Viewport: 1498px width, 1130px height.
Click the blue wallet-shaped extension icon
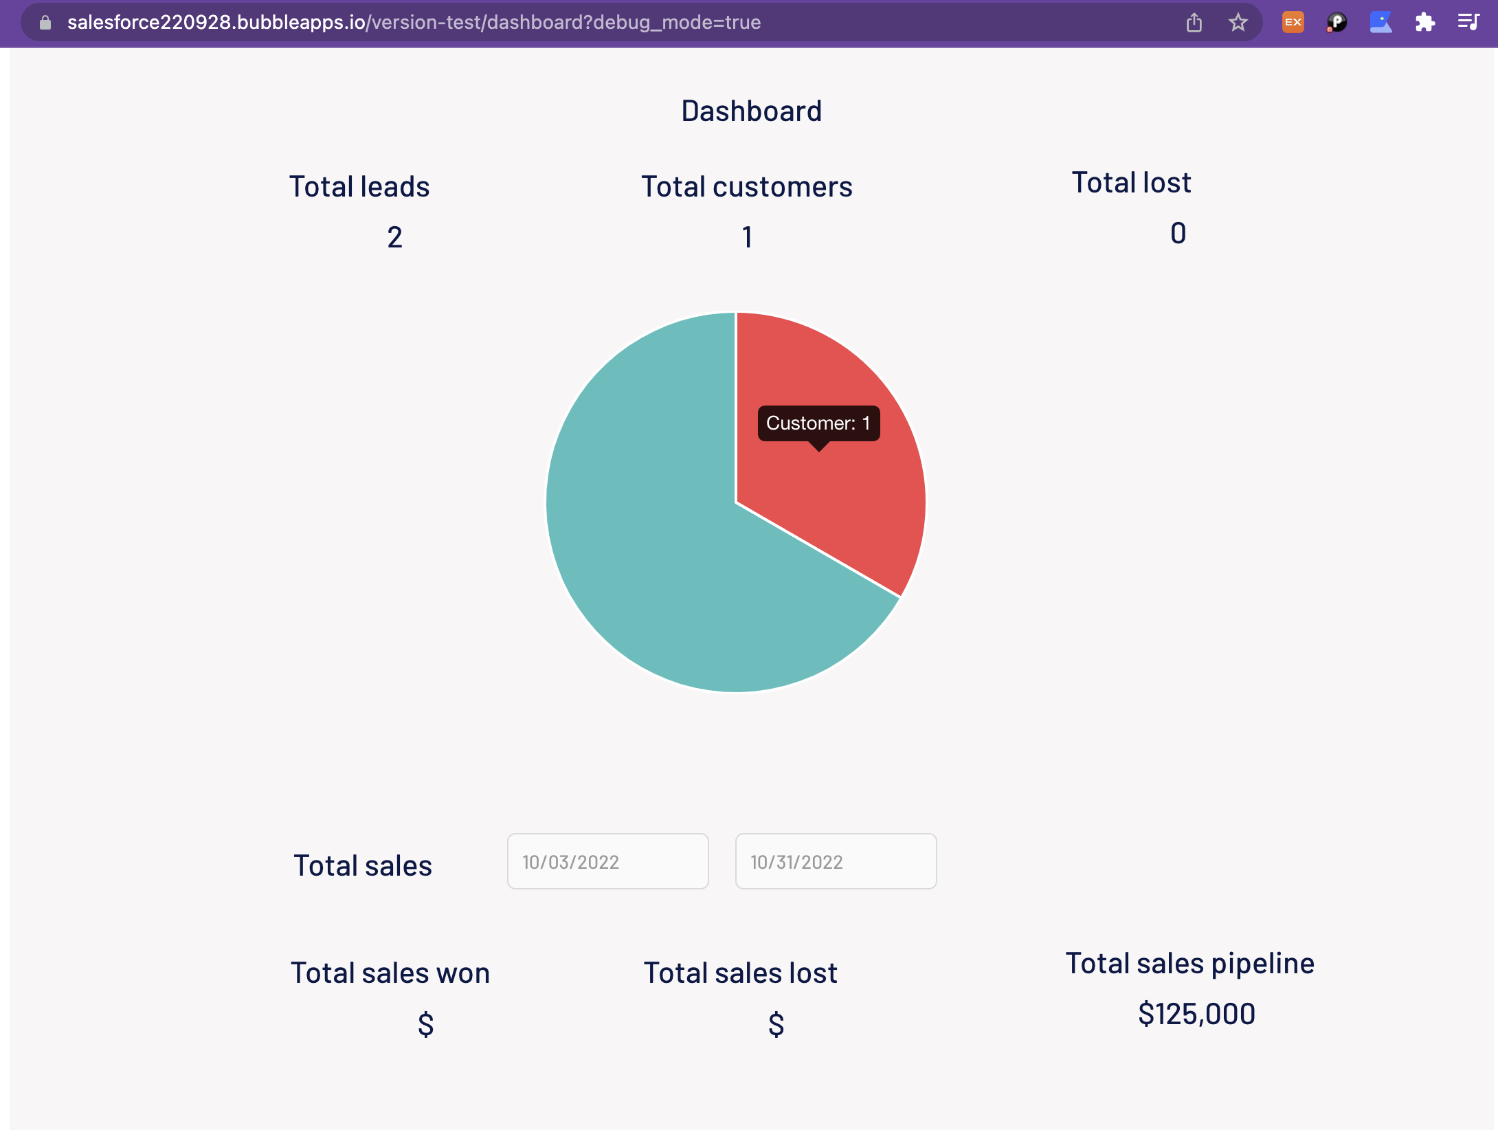(1380, 23)
